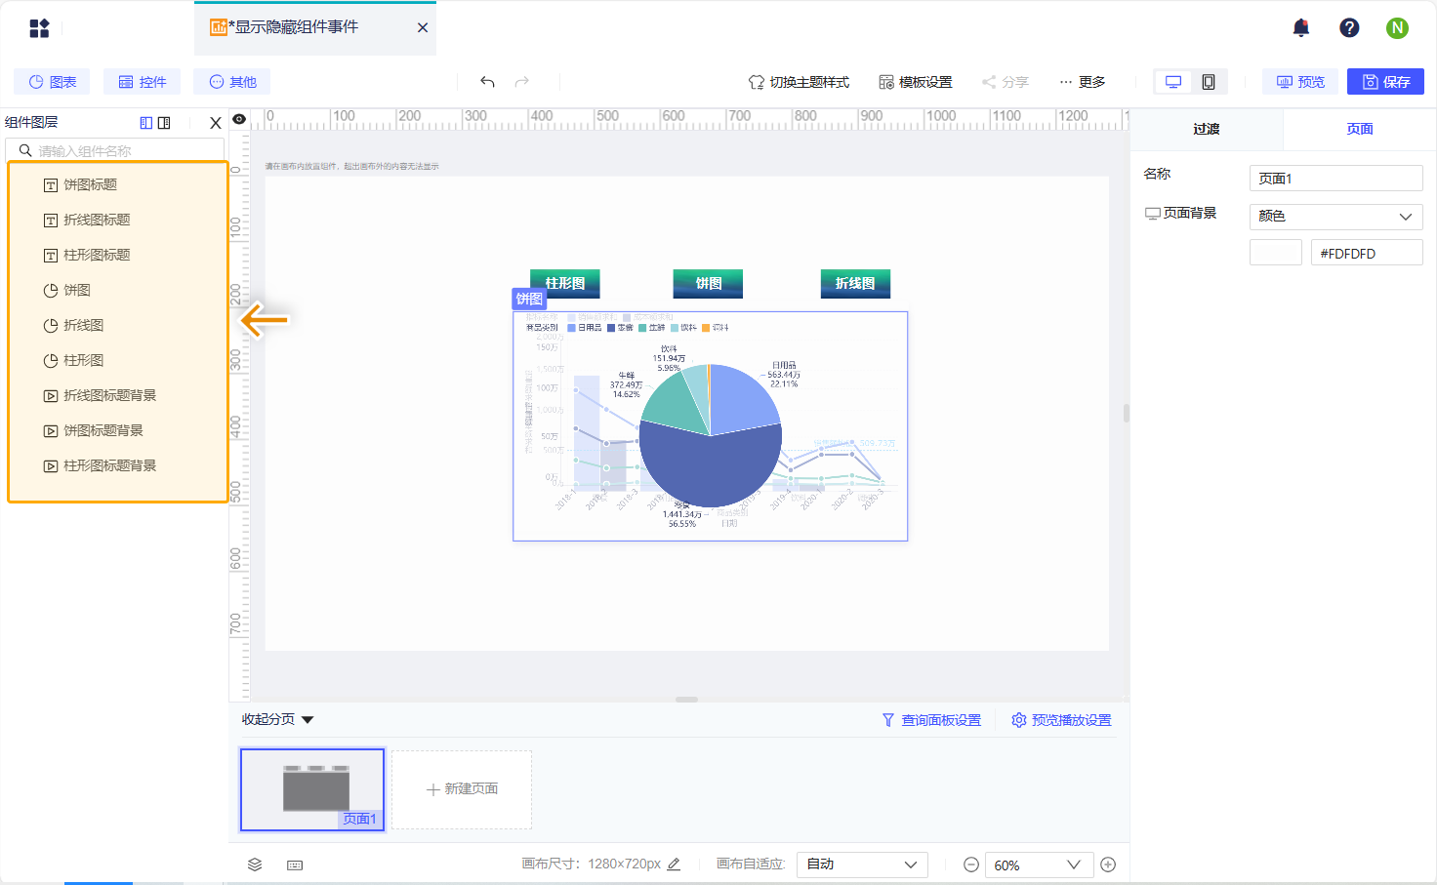
Task: Switch layer panel to second layout mode icon
Action: point(164,123)
